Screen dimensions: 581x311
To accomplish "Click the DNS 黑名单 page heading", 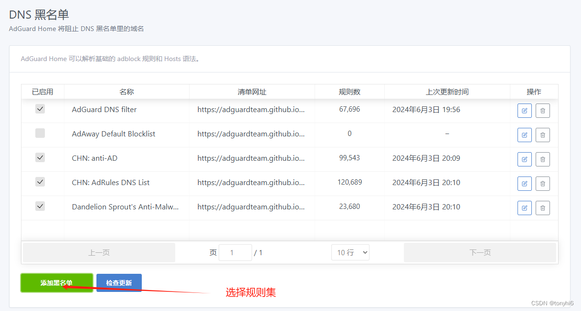I will coord(39,14).
